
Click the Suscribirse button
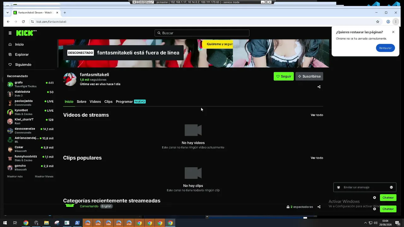(x=309, y=76)
